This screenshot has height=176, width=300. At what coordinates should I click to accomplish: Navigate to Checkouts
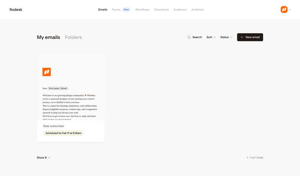tap(162, 10)
